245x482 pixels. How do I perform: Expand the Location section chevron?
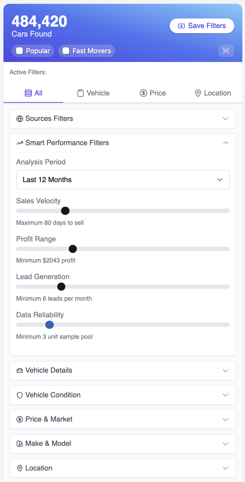(x=226, y=468)
